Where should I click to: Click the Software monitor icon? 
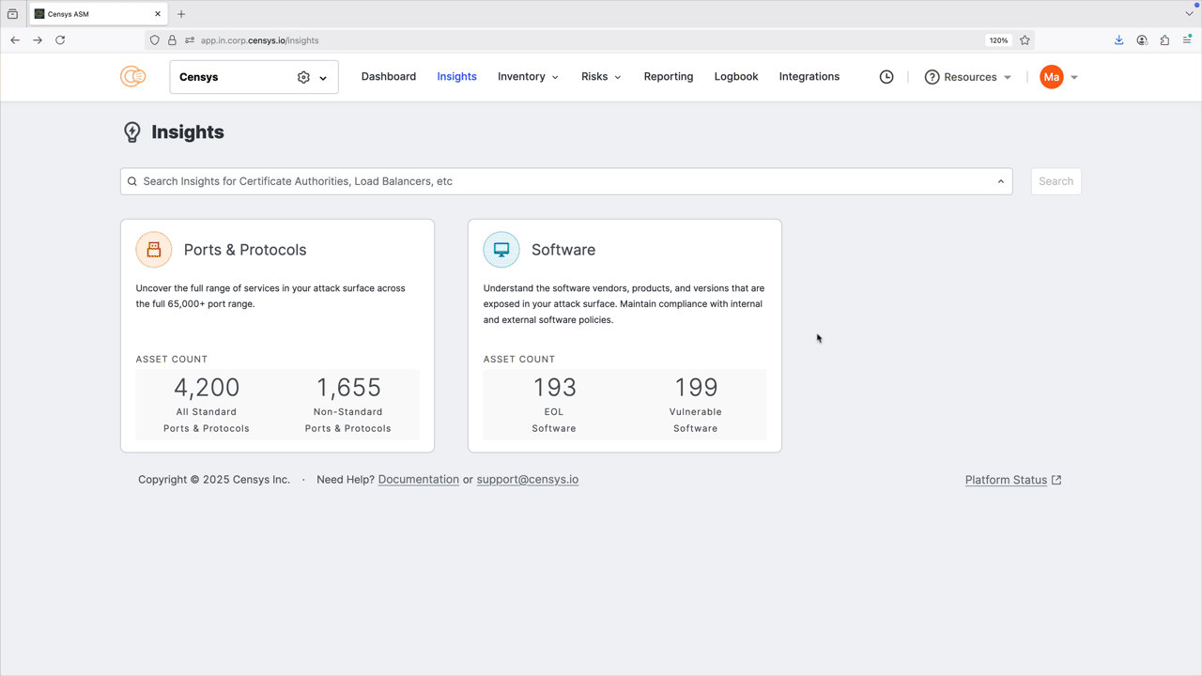tap(501, 250)
